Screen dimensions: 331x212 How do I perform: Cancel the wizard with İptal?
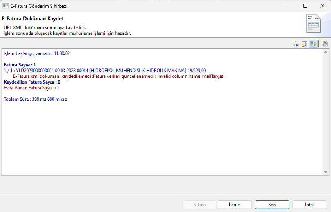[309, 205]
